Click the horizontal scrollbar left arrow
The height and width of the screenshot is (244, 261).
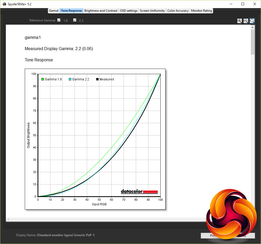[x=9, y=219]
